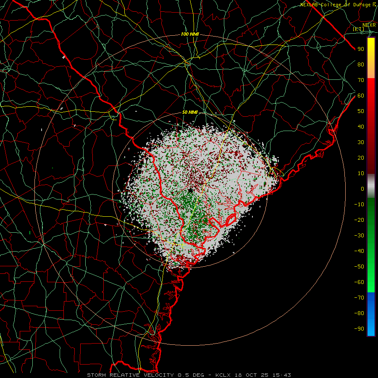Click the "[KT]" units label
This screenshot has height=378, width=378.
[359, 29]
